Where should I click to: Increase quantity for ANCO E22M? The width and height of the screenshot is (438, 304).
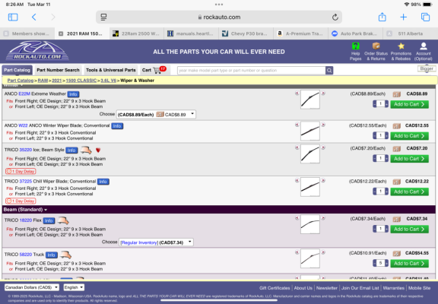386,104
